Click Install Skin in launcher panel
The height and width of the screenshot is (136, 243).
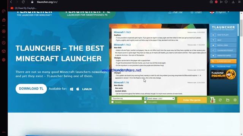[223, 45]
